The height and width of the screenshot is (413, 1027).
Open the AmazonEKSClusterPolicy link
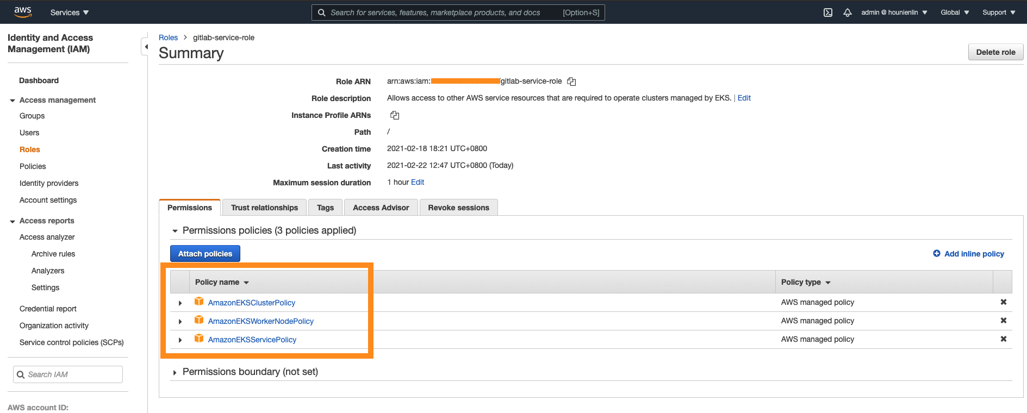click(x=252, y=303)
